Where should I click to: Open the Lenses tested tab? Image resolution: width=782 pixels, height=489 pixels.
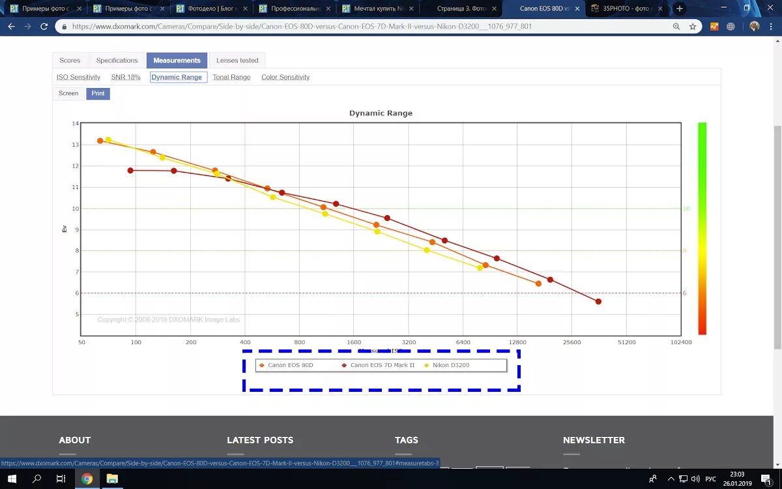237,61
